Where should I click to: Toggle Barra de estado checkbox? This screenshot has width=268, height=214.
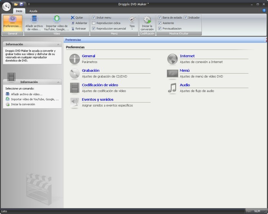tap(160, 18)
